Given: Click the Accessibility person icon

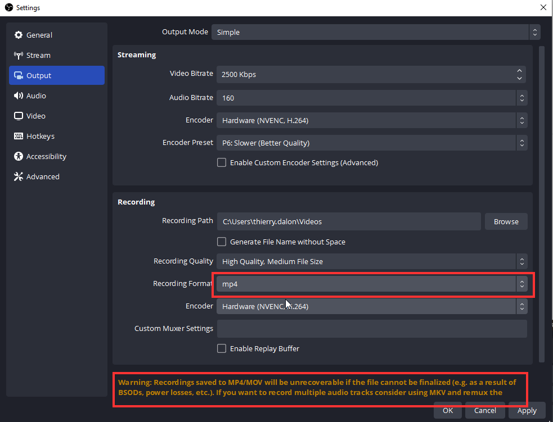Looking at the screenshot, I should [19, 156].
